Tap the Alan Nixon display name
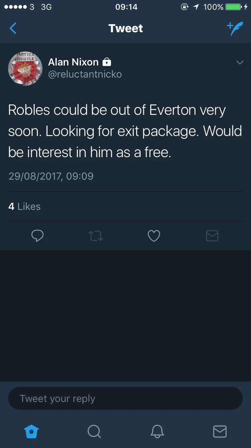 point(73,62)
